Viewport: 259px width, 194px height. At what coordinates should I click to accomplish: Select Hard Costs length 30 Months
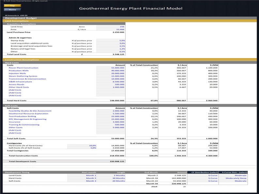(x=111, y=178)
